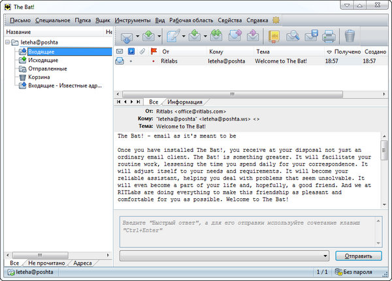
Task: Collapse the leteha@poshta account tree
Action: click(x=7, y=42)
